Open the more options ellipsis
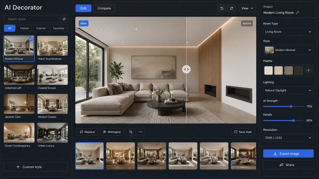The height and width of the screenshot is (179, 319). tap(140, 132)
